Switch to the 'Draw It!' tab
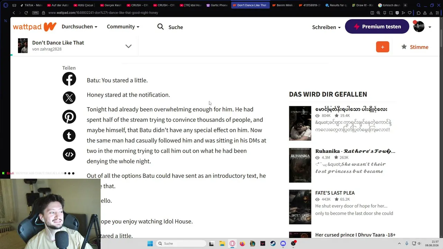Image resolution: width=443 pixels, height=249 pixels. click(362, 5)
